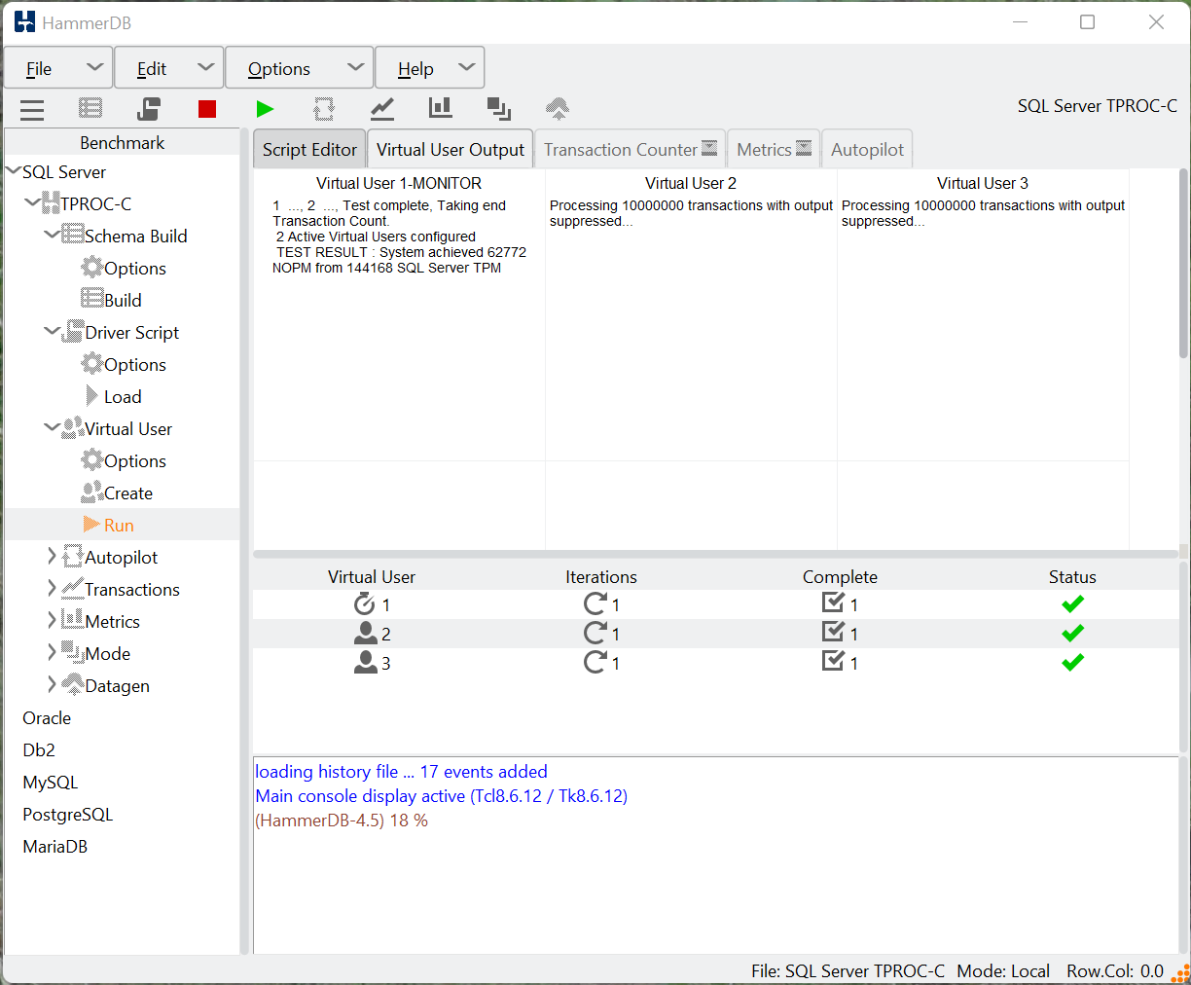Click Load under Driver Script
Image resolution: width=1191 pixels, height=985 pixels.
[123, 397]
